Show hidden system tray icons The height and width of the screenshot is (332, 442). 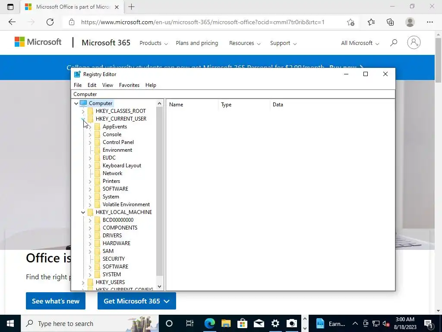(x=355, y=323)
